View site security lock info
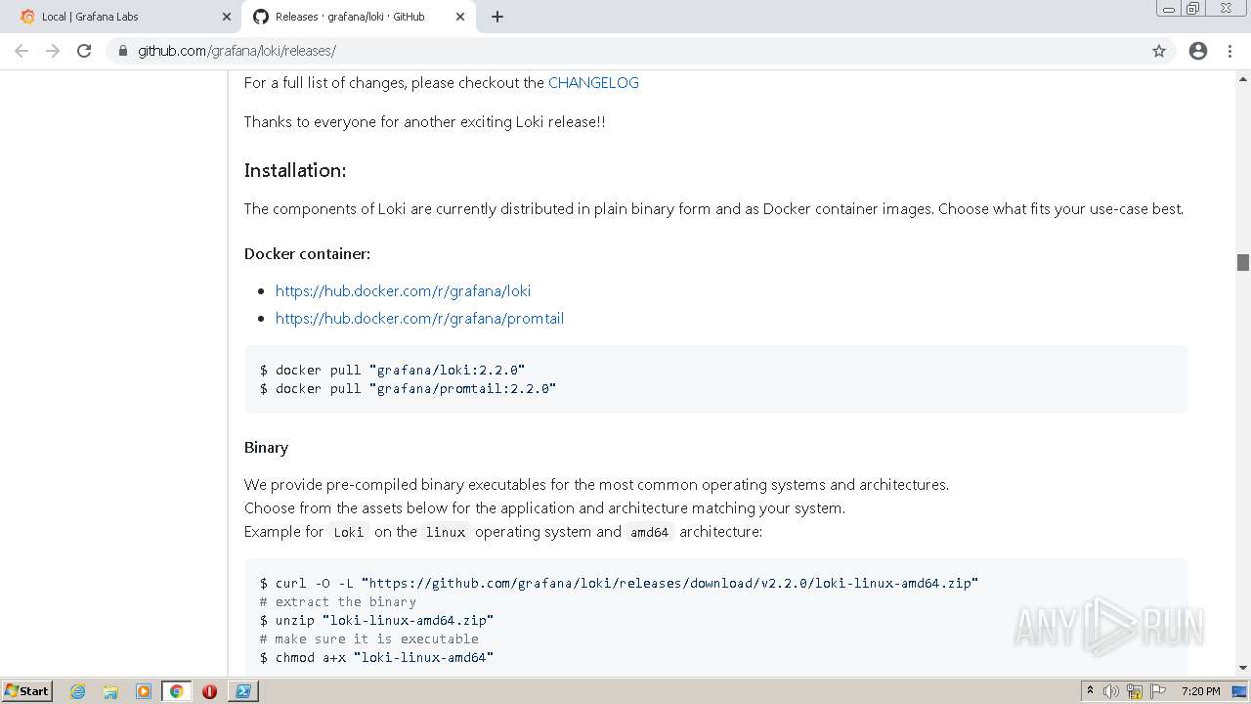Screen dimensions: 1251x704 tap(122, 51)
